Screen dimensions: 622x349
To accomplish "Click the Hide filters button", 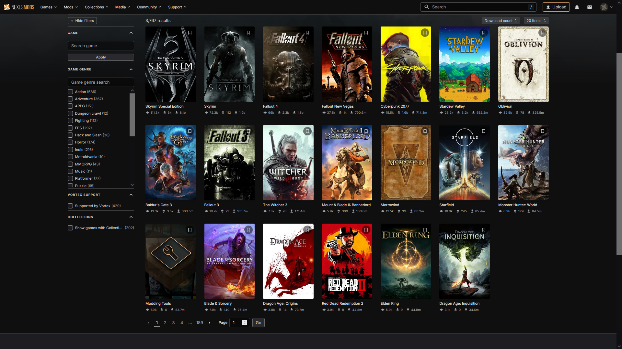I will 82,21.
